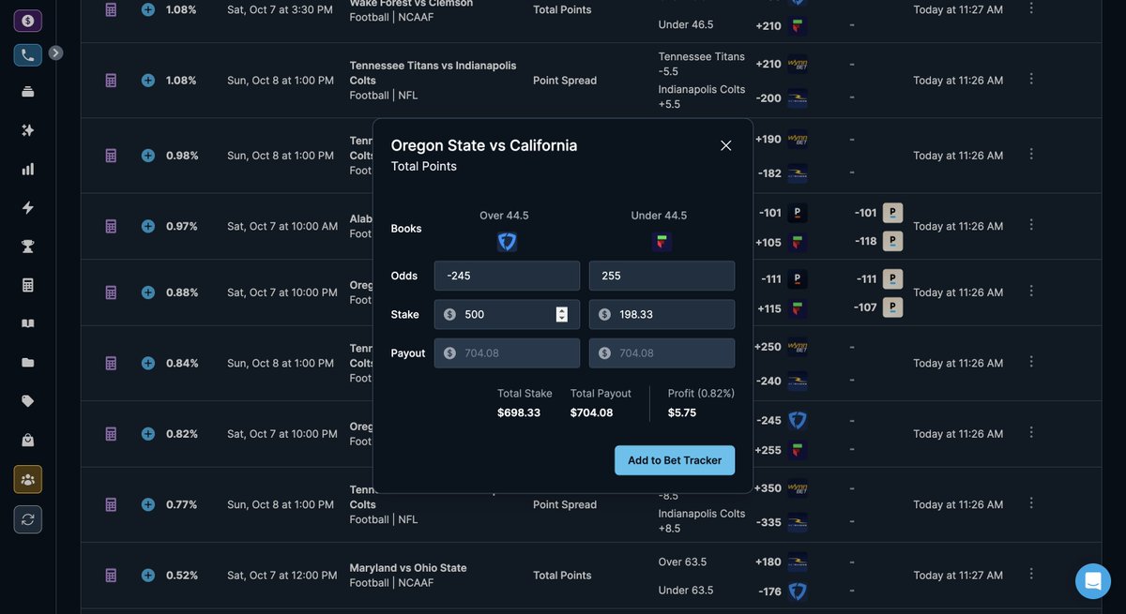Open the bar chart sidebar icon
The image size is (1126, 614).
point(27,169)
